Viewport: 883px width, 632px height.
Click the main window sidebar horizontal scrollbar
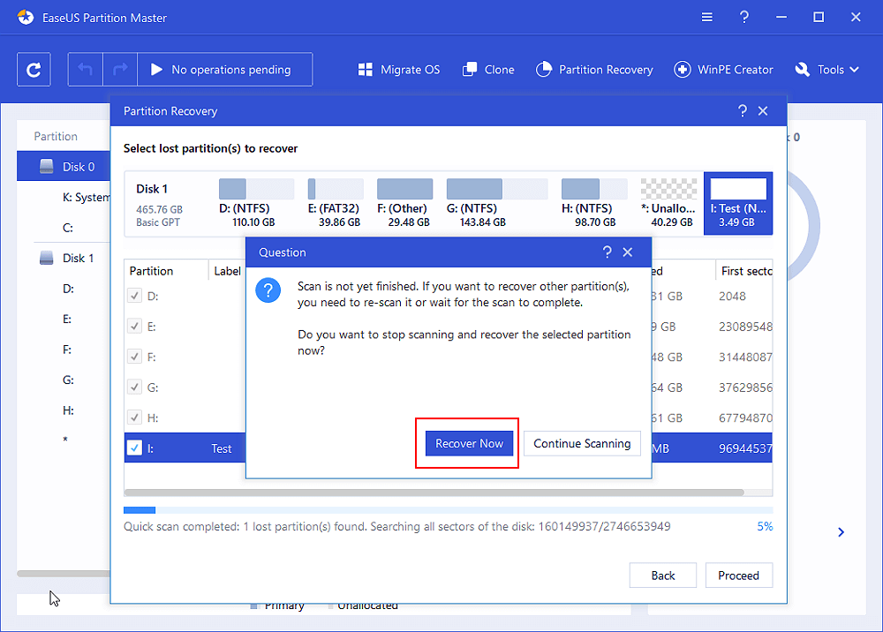pos(64,574)
